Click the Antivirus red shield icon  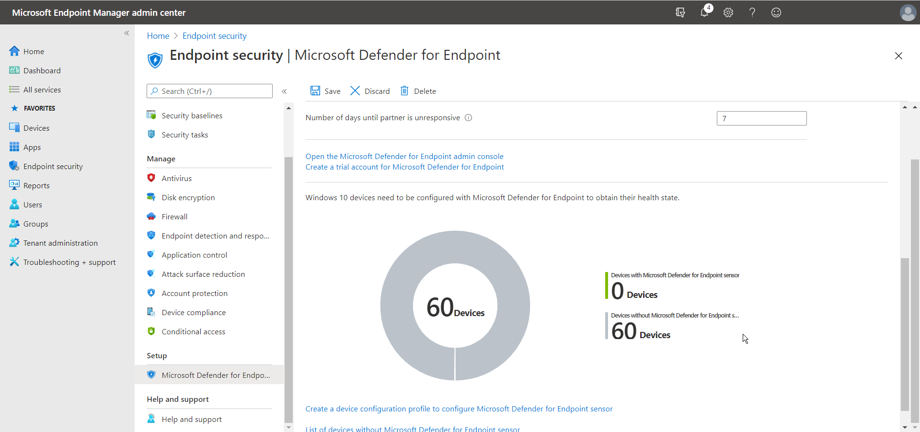pyautogui.click(x=151, y=178)
